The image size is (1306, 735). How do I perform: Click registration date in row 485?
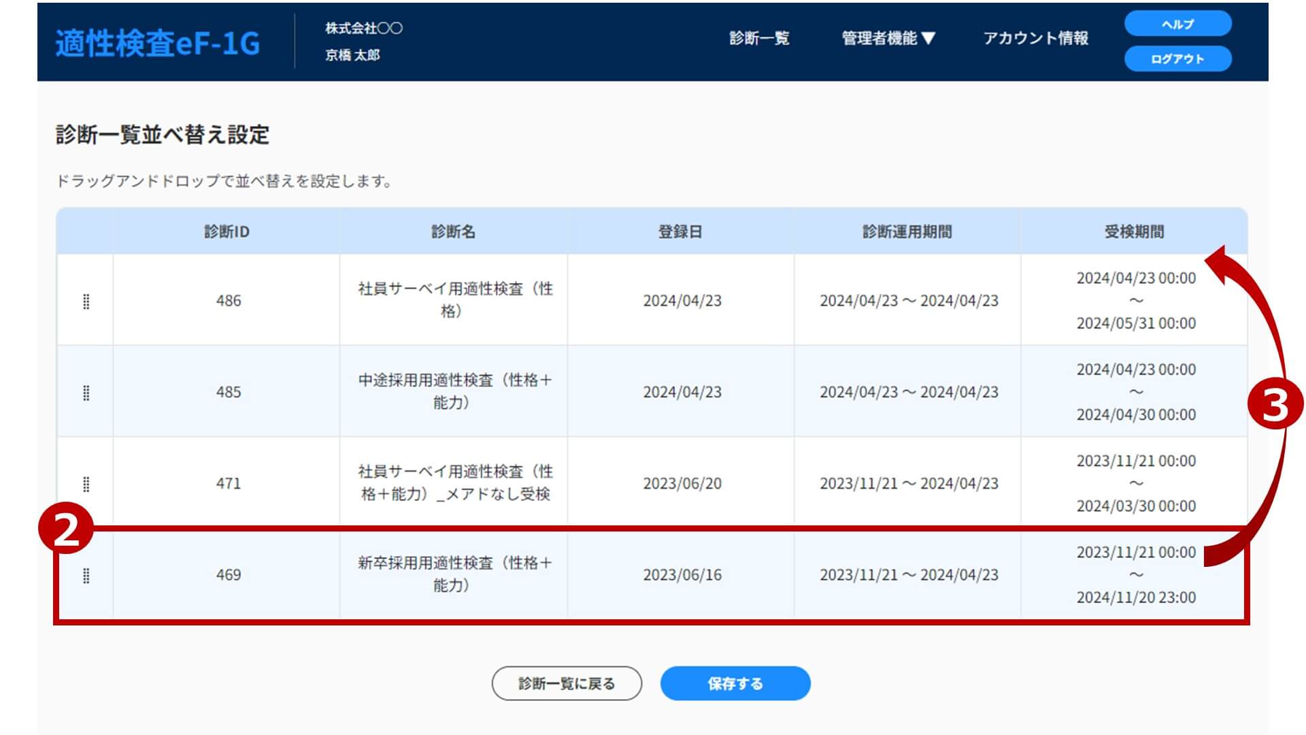[x=682, y=391]
